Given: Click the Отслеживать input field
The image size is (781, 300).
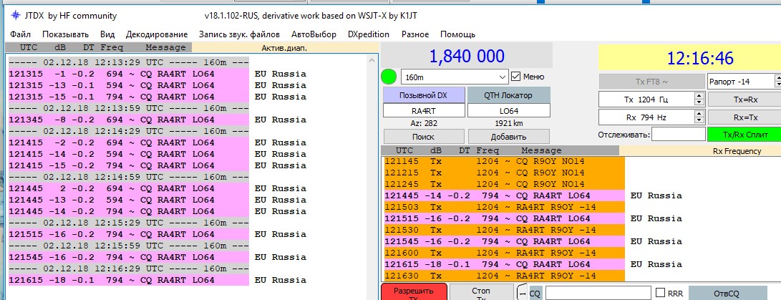Looking at the screenshot, I should pos(679,134).
